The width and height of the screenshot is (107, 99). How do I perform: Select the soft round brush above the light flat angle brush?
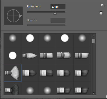pyautogui.click(x=82, y=38)
